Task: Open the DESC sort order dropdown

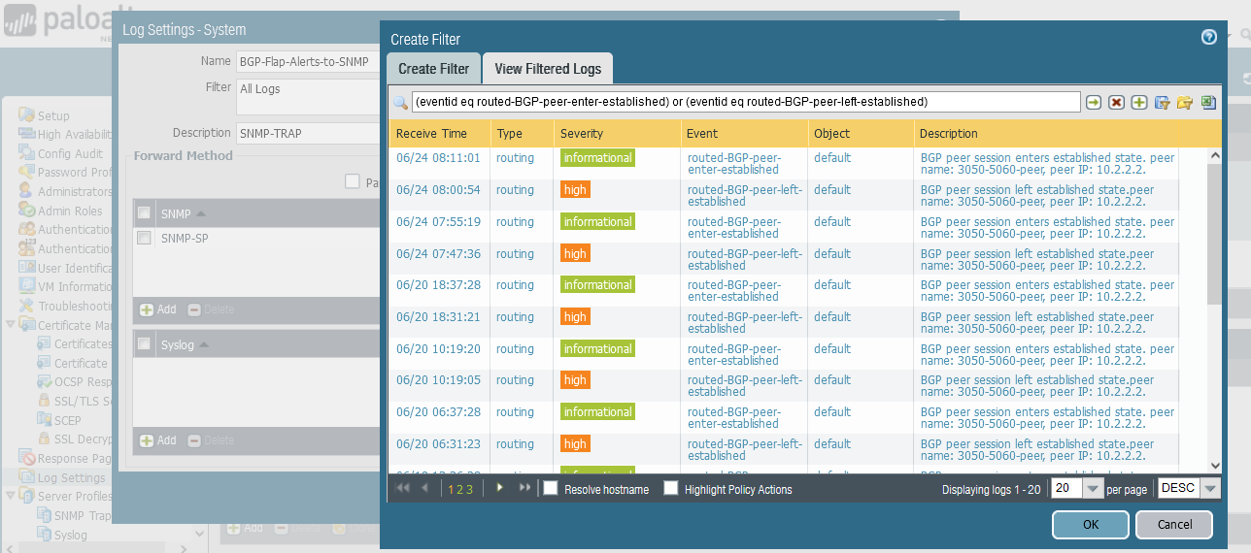Action: (1210, 489)
